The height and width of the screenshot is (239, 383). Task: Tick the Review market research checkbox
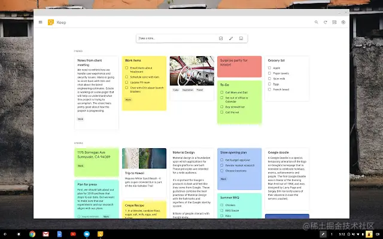click(x=222, y=165)
